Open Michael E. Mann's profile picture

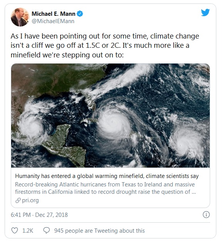(20, 17)
